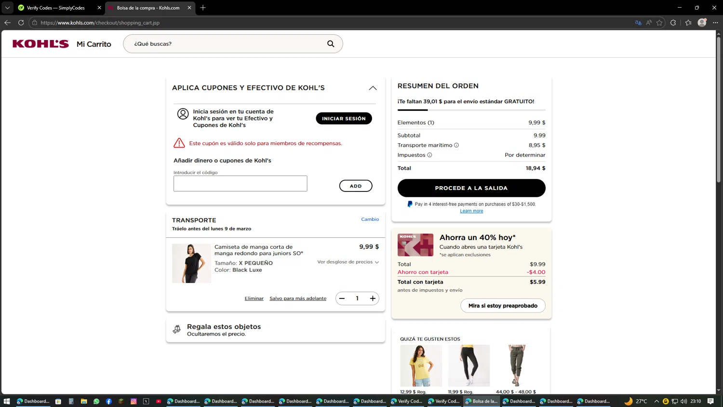Click the Kohl's card image
723x407 pixels.
415,245
